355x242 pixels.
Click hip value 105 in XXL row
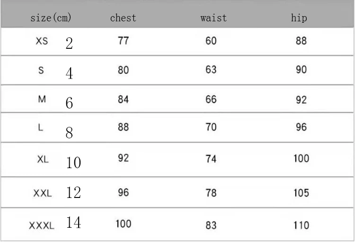point(301,193)
